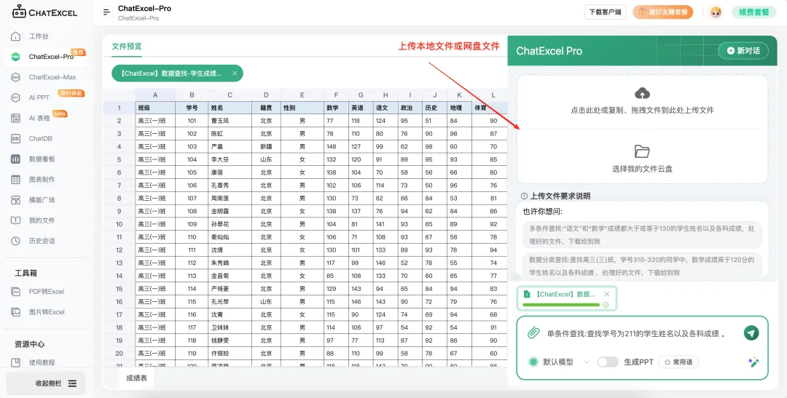The image size is (787, 398).
Task: Close the file chip in 文件预览
Action: 235,73
